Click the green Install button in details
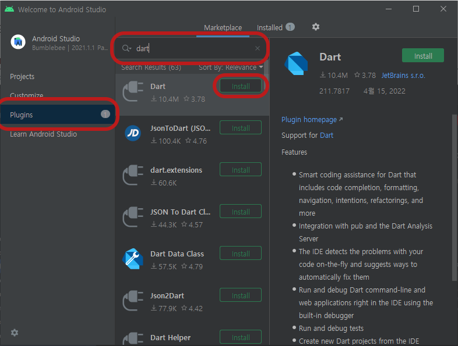Viewport: 458px width, 346px height. [x=423, y=55]
